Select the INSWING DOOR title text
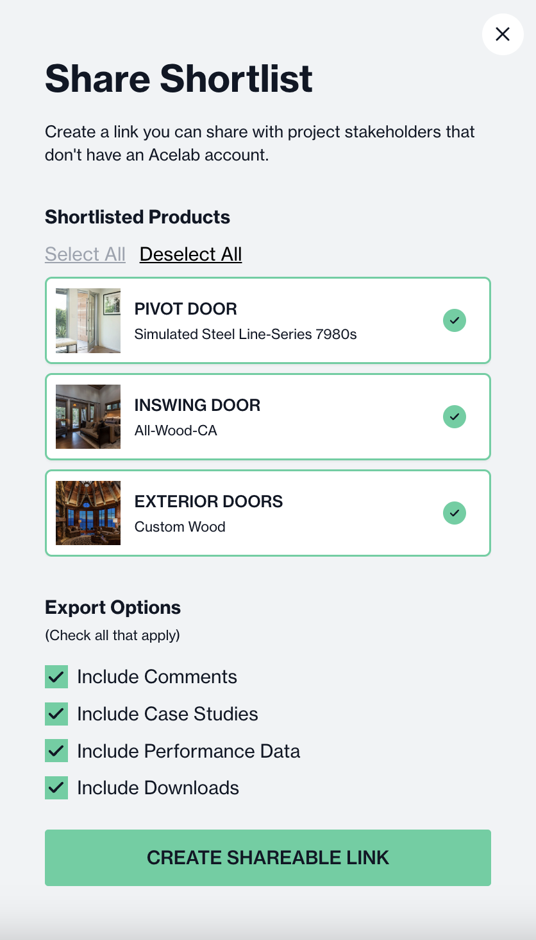 tap(197, 405)
